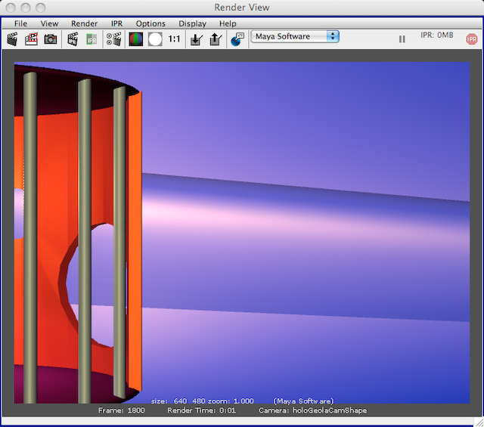Open the Maya Software renderer dropdown
This screenshot has height=427, width=484.
pyautogui.click(x=295, y=36)
